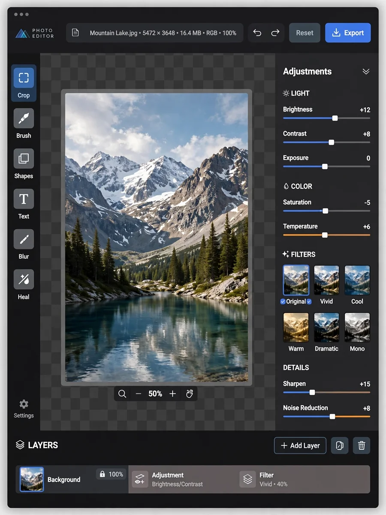Select the Shapes tool

(x=24, y=164)
